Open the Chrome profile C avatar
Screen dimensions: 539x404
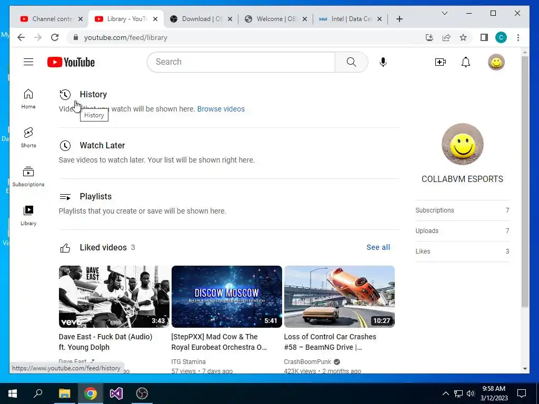[x=501, y=37]
